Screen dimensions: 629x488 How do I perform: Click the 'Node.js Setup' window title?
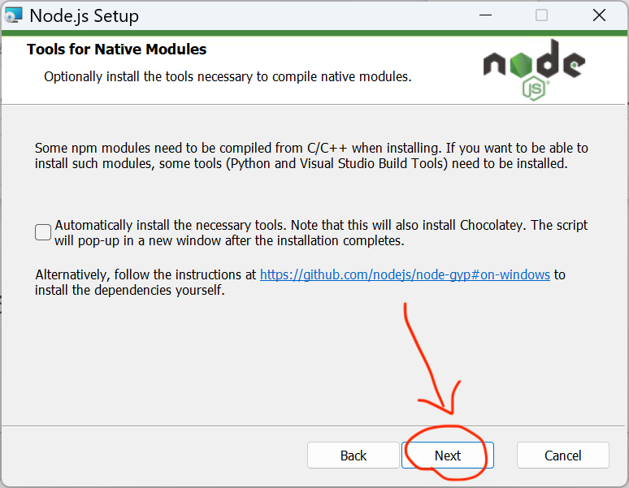coord(84,15)
